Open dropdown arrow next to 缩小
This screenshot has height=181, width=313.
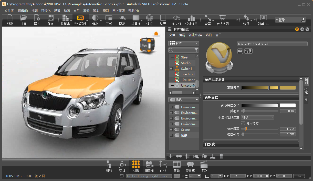point(101,20)
